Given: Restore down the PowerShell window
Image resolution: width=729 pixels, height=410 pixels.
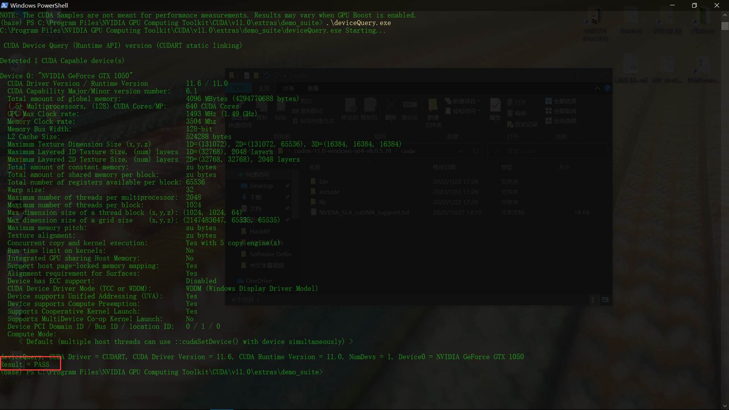Looking at the screenshot, I should [694, 5].
